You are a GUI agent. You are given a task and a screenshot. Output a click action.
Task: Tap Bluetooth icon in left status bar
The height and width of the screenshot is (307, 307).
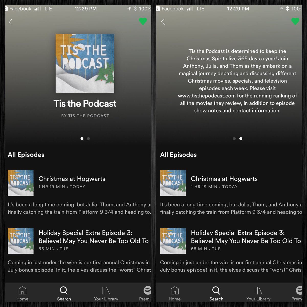135,9
